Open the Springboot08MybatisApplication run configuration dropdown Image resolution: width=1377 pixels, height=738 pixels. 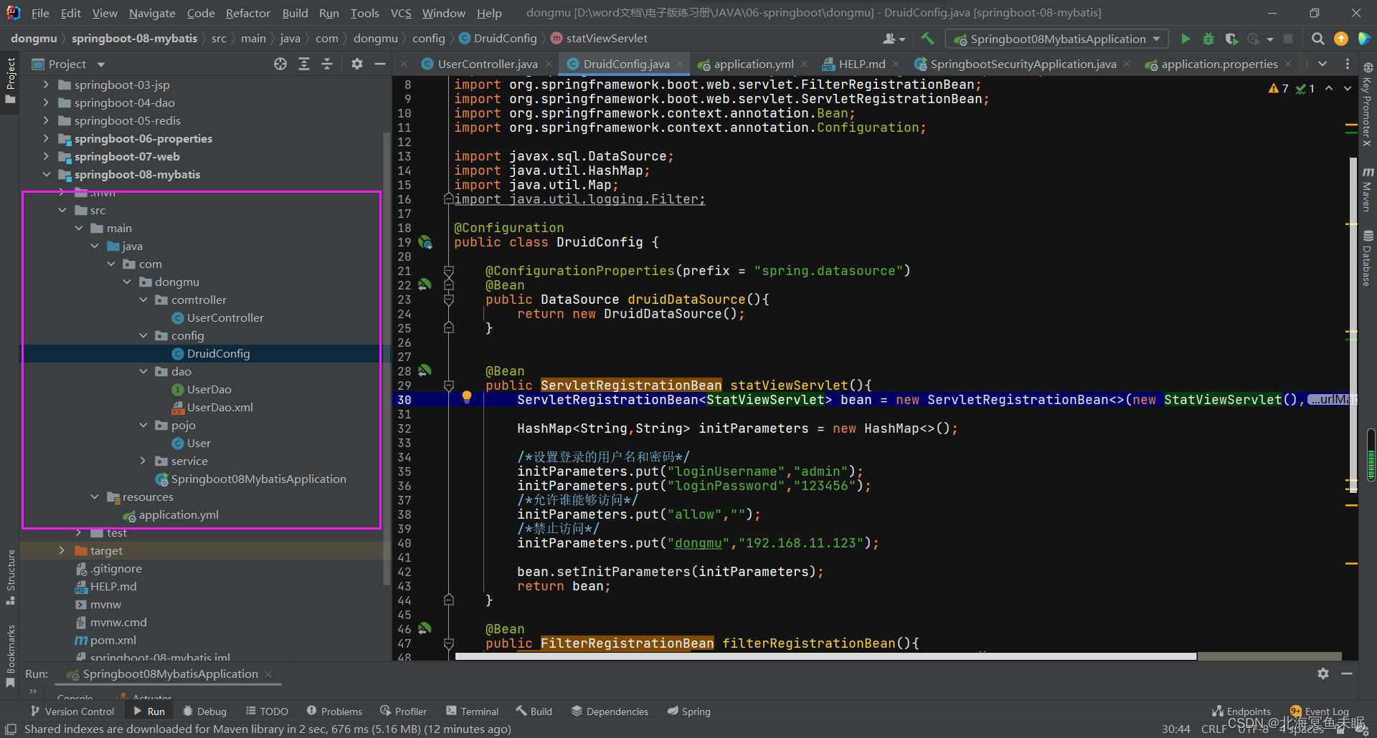[1056, 39]
